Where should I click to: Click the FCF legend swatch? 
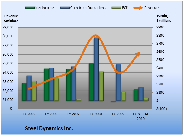pos(116,8)
